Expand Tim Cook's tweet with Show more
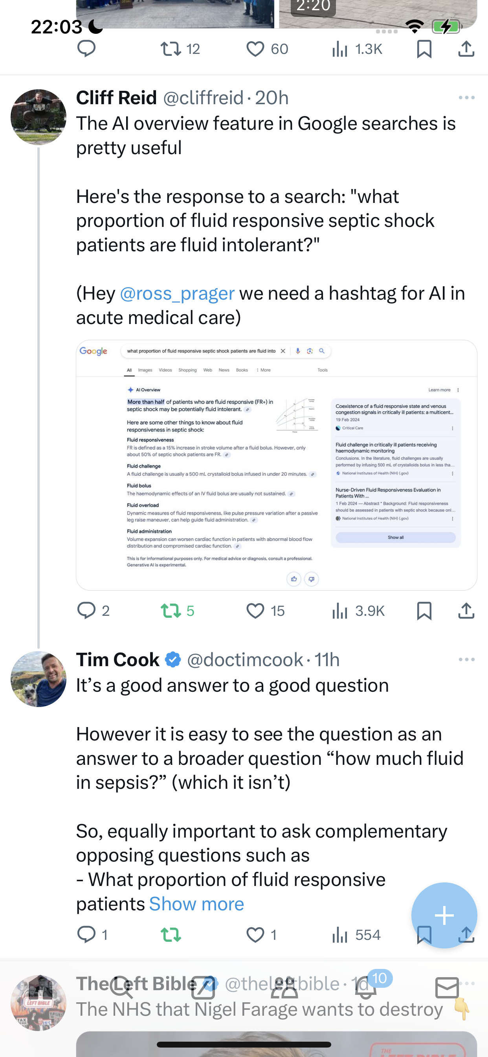The width and height of the screenshot is (488, 1057). [x=196, y=904]
